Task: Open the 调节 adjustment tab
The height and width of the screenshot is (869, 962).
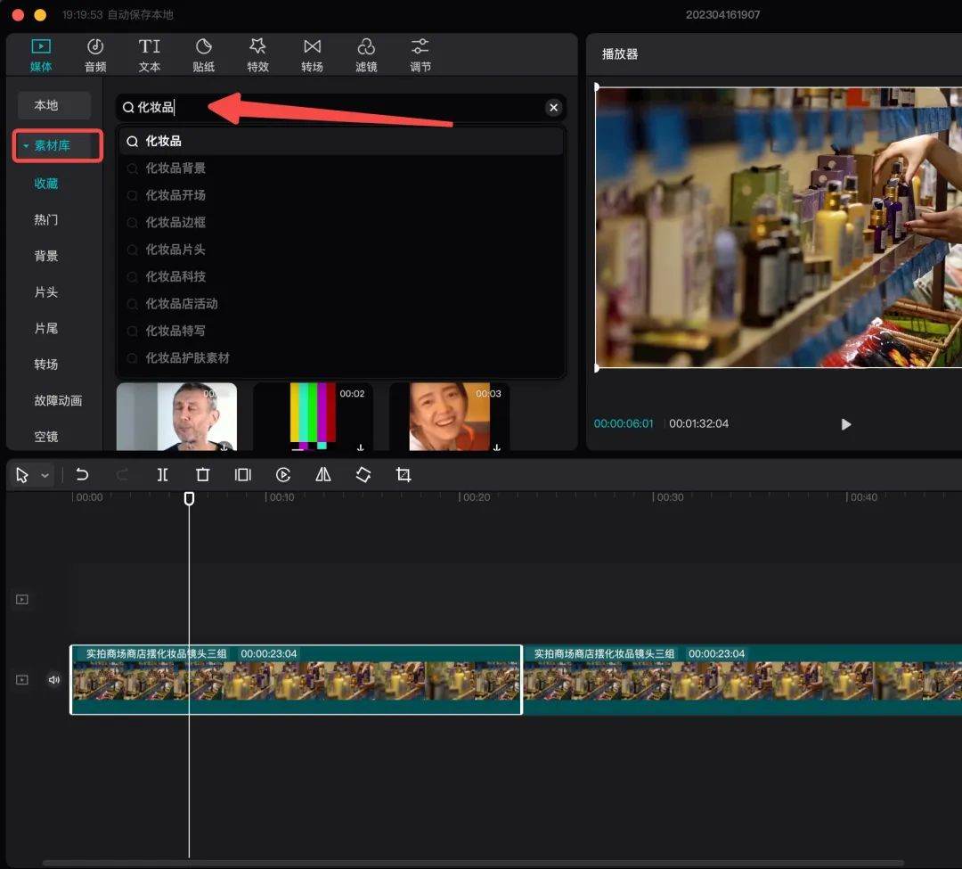Action: 420,55
